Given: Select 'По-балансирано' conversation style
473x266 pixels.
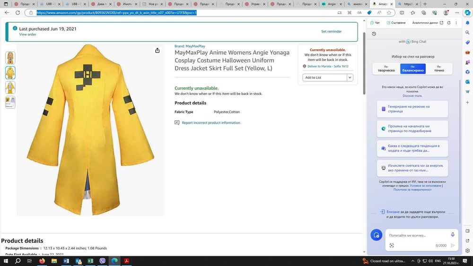Looking at the screenshot, I should click(x=412, y=69).
